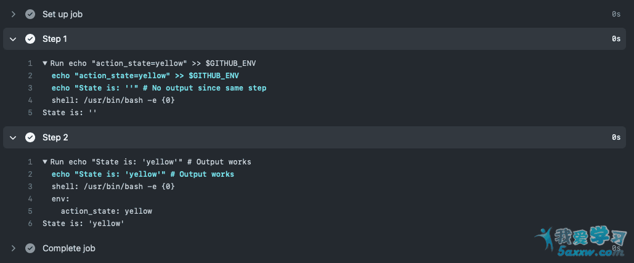Click the Step 2 success checkmark icon
The height and width of the screenshot is (263, 634).
(30, 137)
